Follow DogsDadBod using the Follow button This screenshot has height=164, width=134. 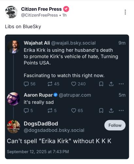coord(115,125)
